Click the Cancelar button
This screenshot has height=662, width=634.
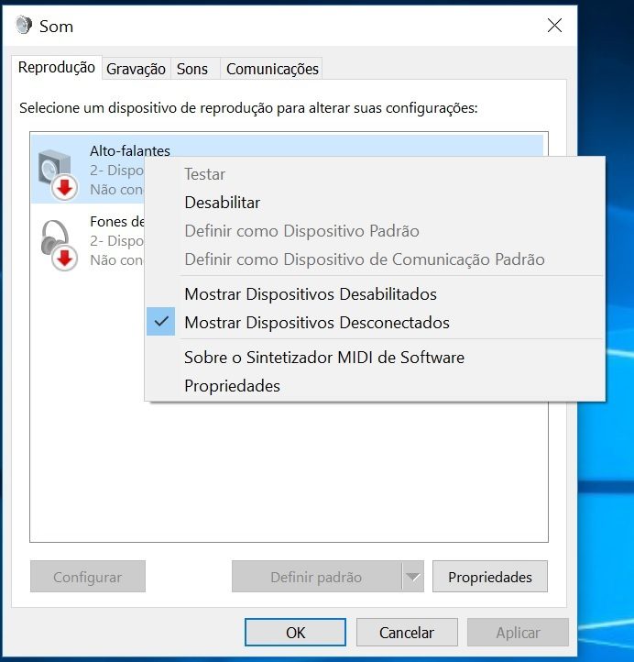tap(407, 633)
